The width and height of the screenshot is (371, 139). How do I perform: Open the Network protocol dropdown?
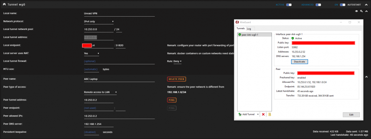coord(99,21)
